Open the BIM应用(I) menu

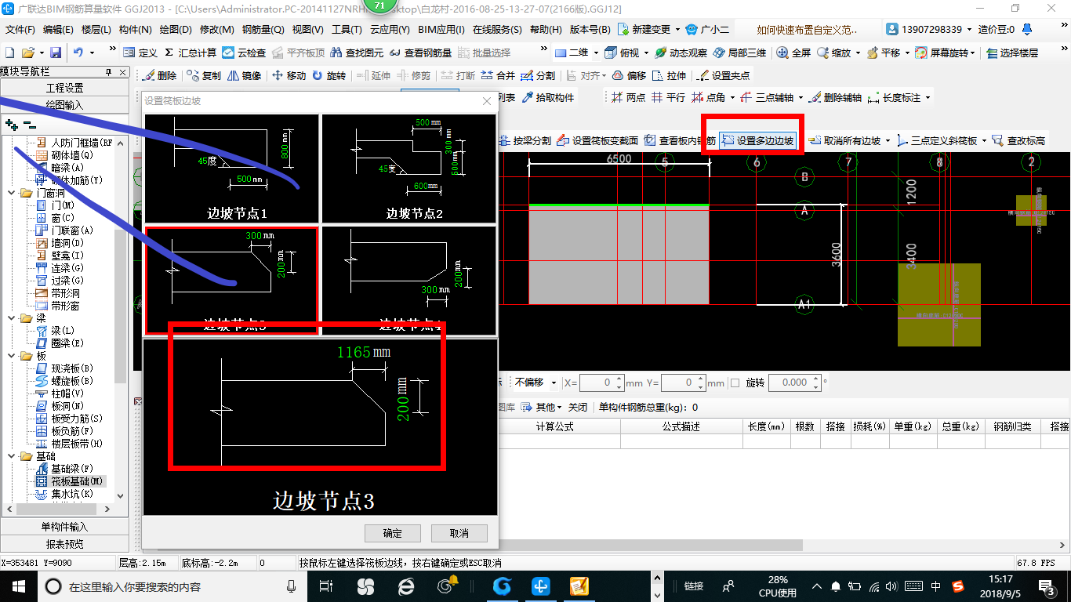[441, 30]
